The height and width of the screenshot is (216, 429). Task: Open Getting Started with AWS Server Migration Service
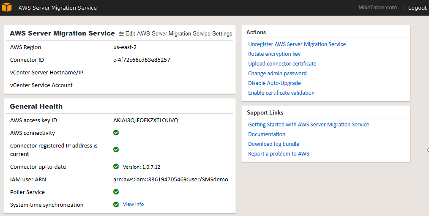[309, 125]
